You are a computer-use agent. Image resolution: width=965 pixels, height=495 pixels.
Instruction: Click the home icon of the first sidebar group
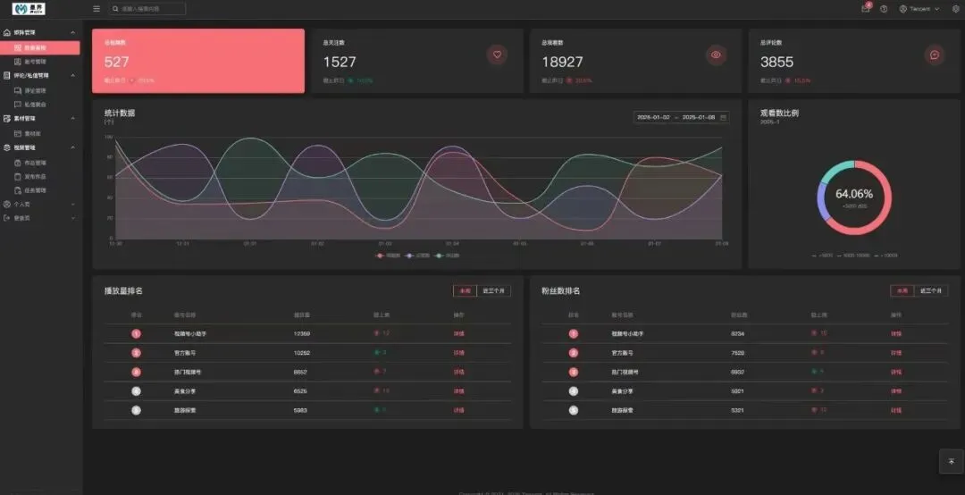(x=7, y=33)
